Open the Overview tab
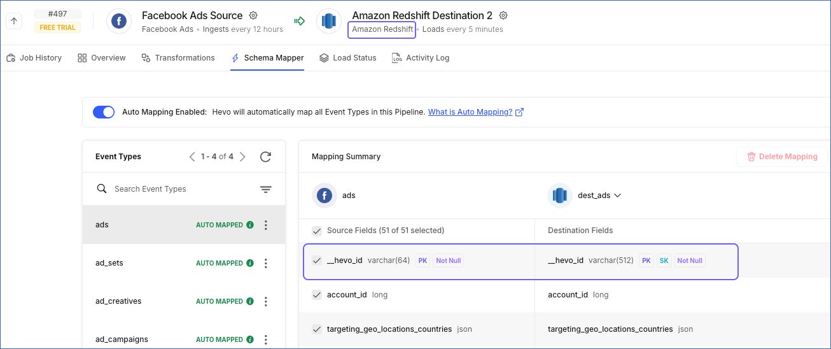 [102, 58]
